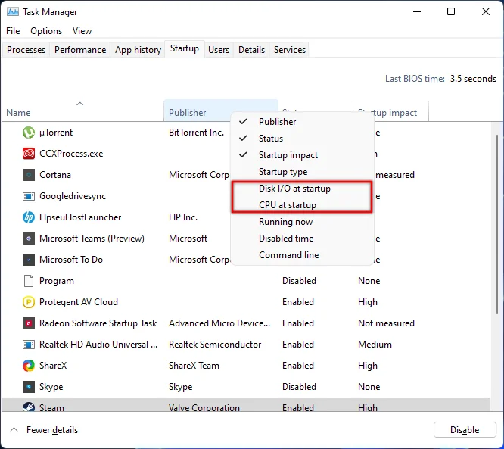Screen dimensions: 504x449
Task: Click the HP logo icon for HpseuHostLauncher
Action: click(x=29, y=217)
